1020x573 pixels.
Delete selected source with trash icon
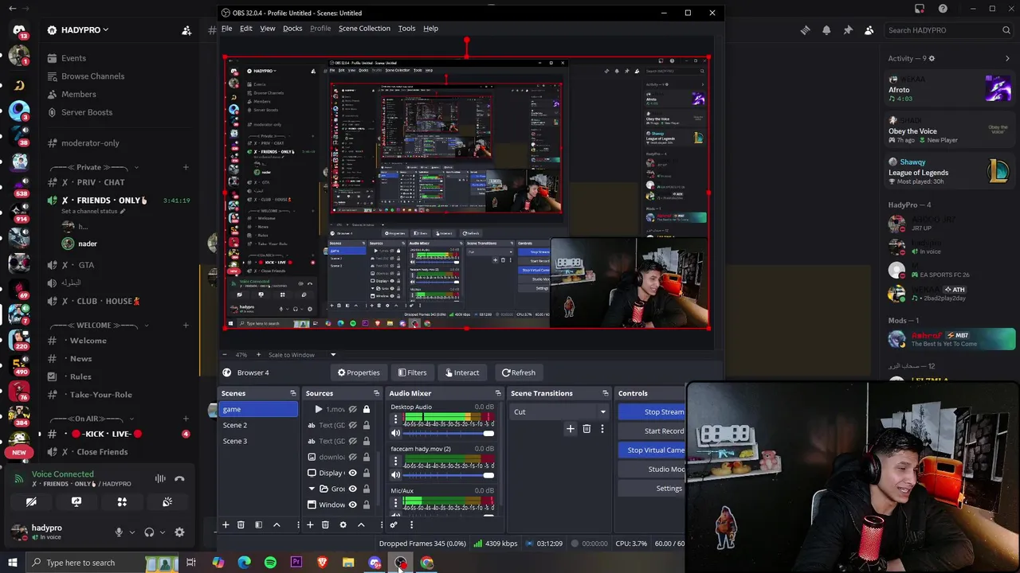[325, 524]
